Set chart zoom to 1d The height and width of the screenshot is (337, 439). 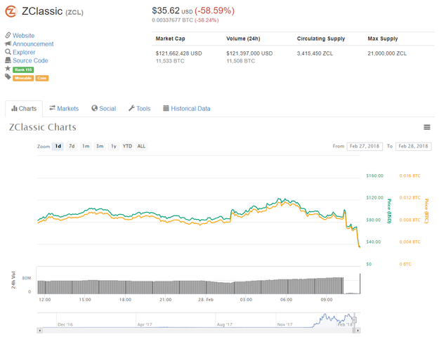coord(58,147)
